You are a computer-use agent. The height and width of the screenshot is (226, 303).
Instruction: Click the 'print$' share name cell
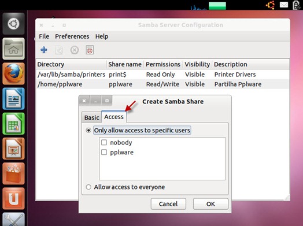117,75
